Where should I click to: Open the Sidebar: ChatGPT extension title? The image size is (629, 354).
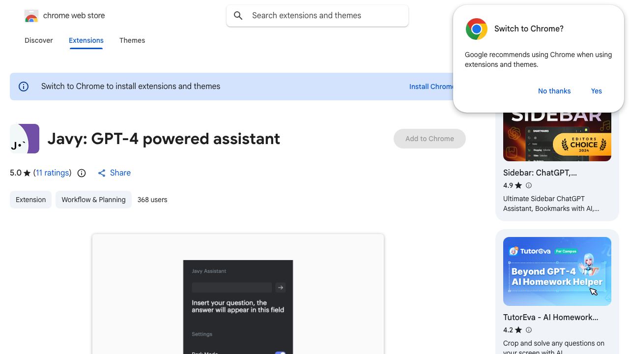540,173
